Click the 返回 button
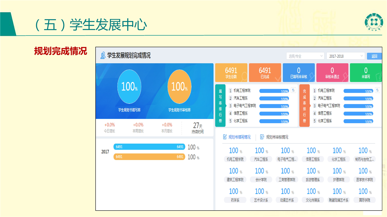The height and width of the screenshot is (217, 387). pos(374,56)
